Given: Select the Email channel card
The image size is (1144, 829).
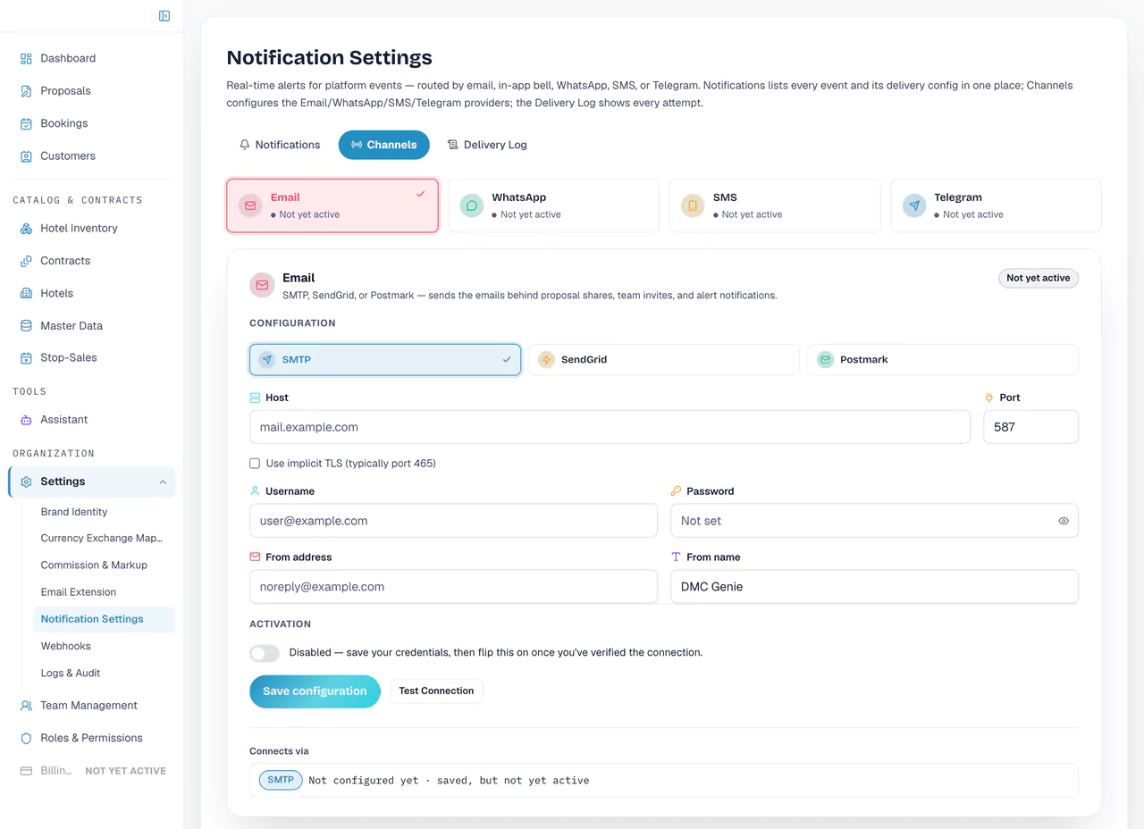Looking at the screenshot, I should coord(332,205).
